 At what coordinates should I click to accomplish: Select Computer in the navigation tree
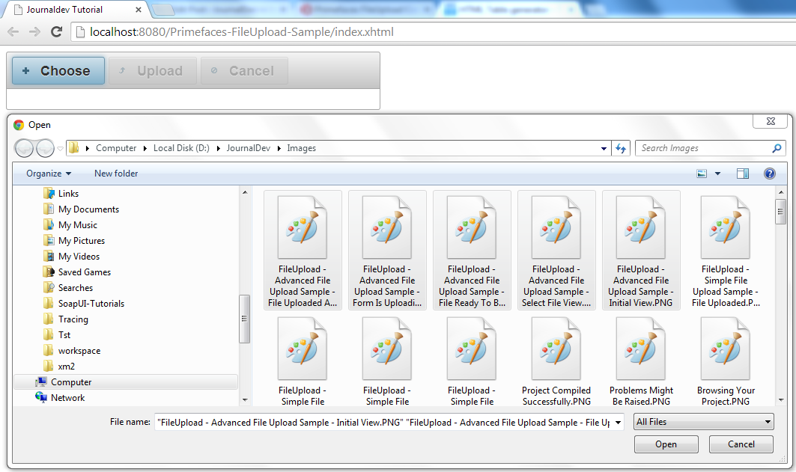click(71, 382)
